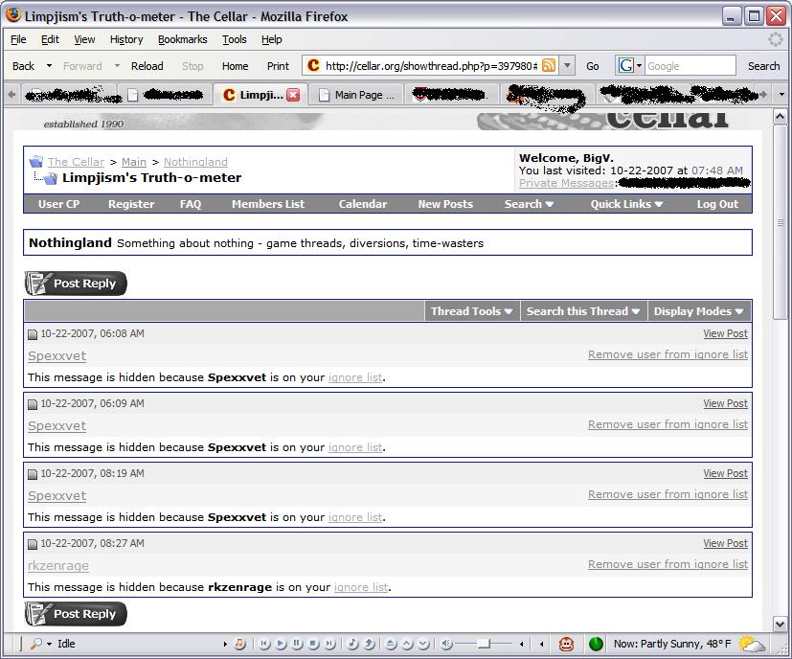Open the Back button history dropdown arrow
This screenshot has height=659, width=792.
click(49, 66)
